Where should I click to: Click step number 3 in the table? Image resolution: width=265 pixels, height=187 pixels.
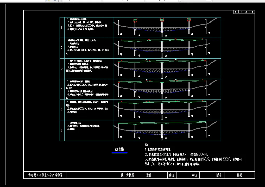tap(62, 68)
